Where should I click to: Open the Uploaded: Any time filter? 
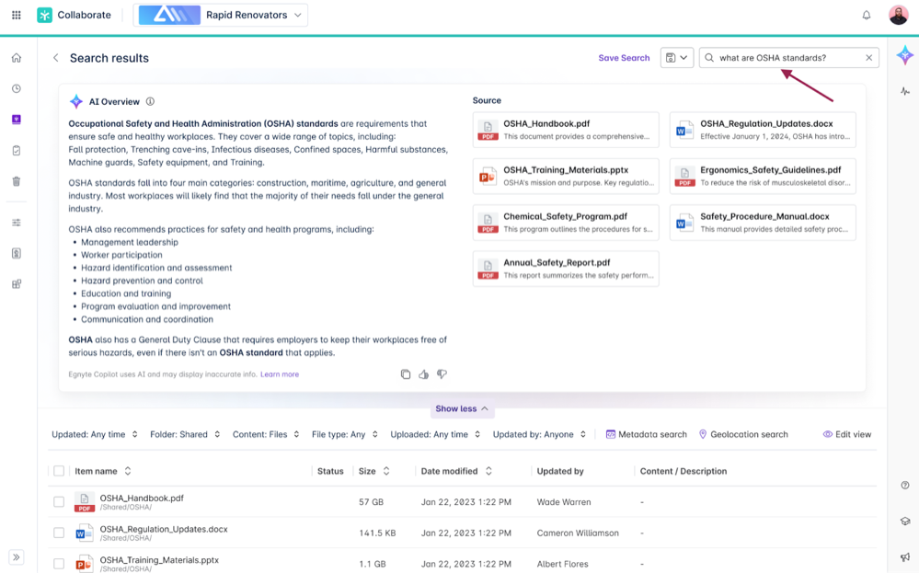pyautogui.click(x=435, y=434)
